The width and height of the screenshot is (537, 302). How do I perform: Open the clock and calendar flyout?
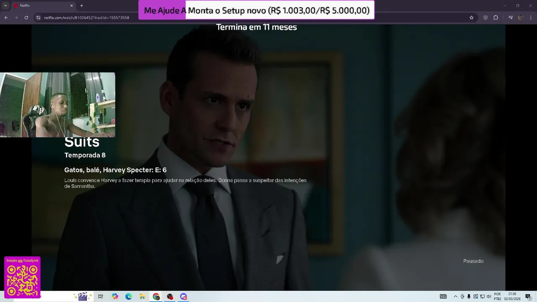(512, 297)
